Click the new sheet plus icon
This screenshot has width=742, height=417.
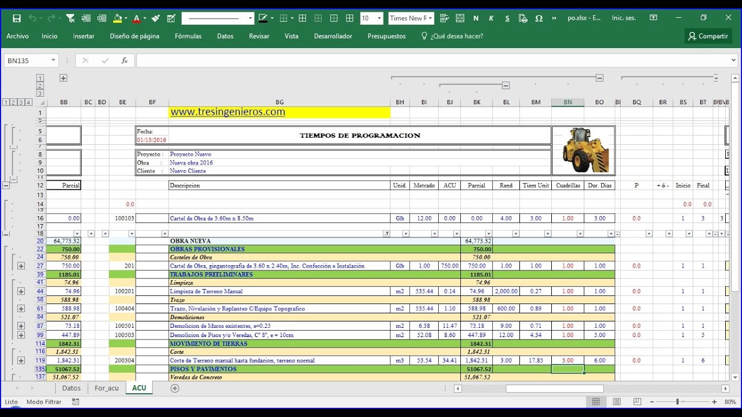[174, 388]
